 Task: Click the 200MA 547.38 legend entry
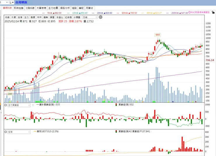pyautogui.click(x=177, y=13)
